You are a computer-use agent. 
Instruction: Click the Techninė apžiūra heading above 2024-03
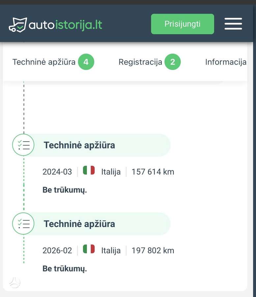[79, 145]
